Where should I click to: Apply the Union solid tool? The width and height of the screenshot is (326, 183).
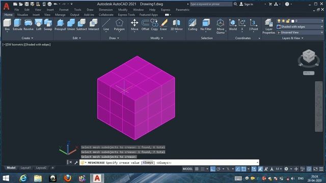pos(71,25)
